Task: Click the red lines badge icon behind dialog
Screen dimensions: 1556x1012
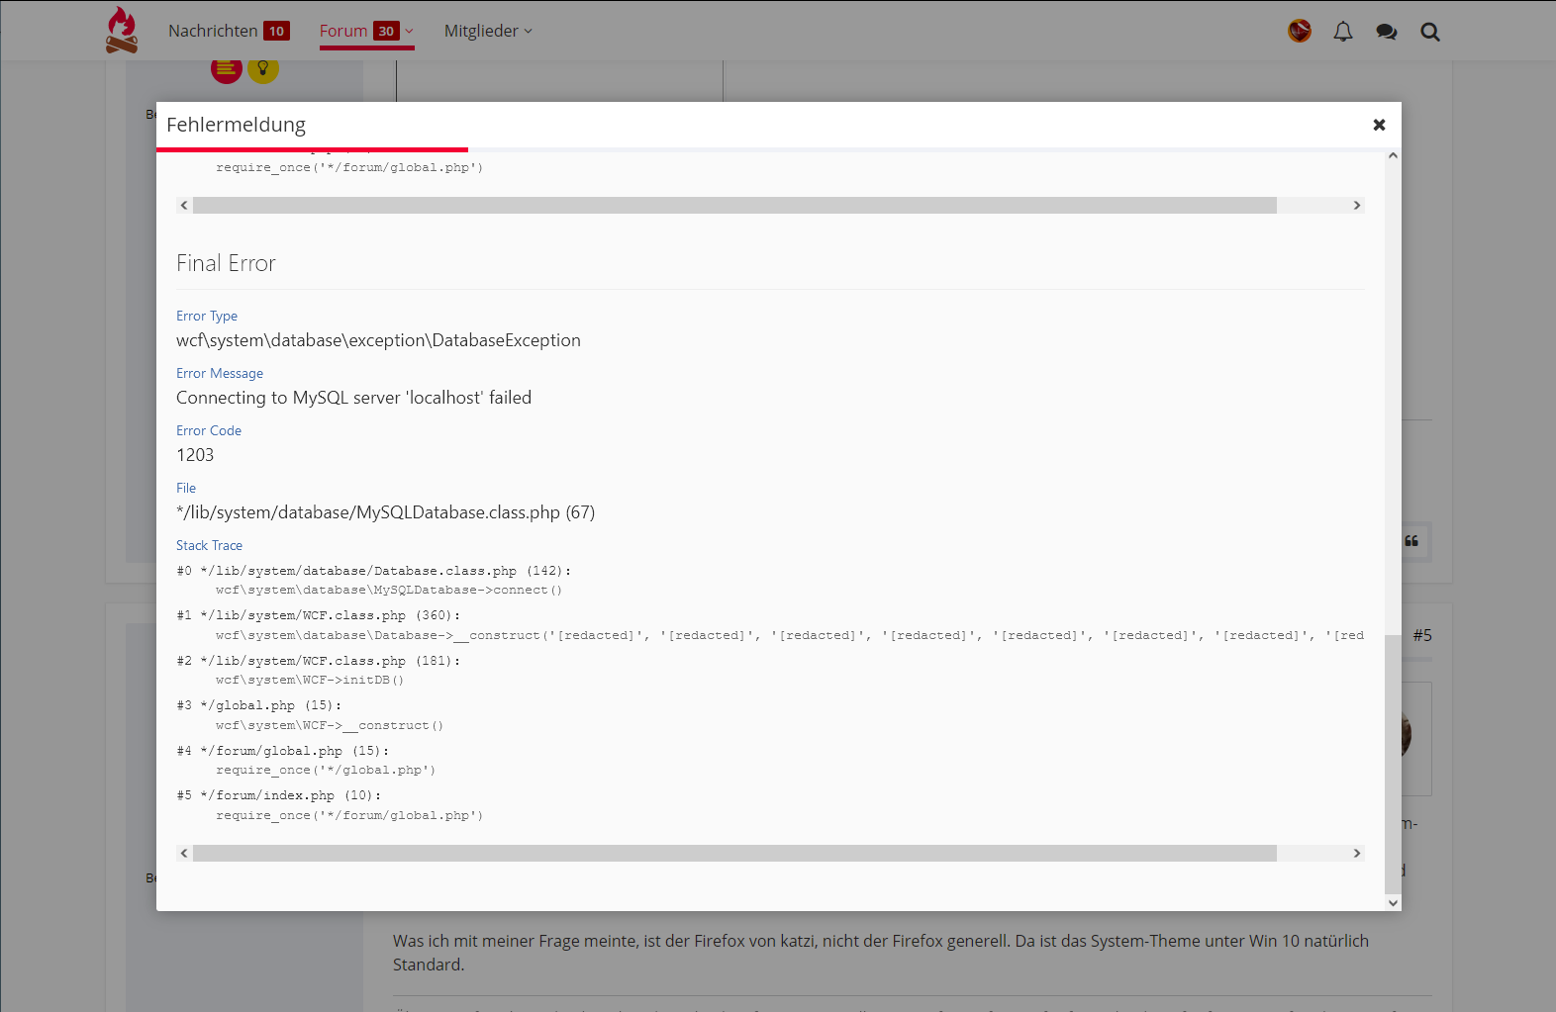Action: tap(227, 69)
